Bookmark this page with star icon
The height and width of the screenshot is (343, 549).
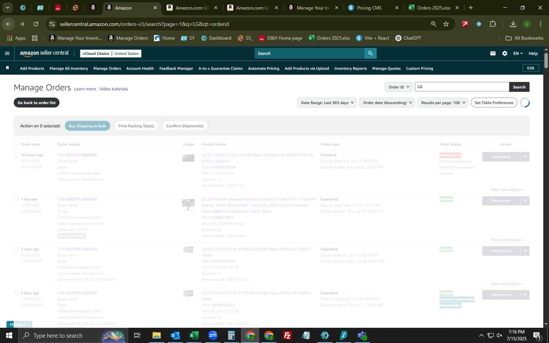click(446, 24)
